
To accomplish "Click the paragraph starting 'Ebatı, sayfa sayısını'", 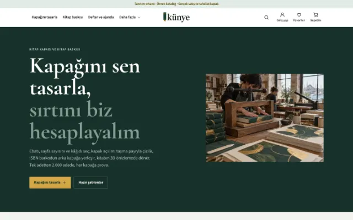I will coord(91,158).
